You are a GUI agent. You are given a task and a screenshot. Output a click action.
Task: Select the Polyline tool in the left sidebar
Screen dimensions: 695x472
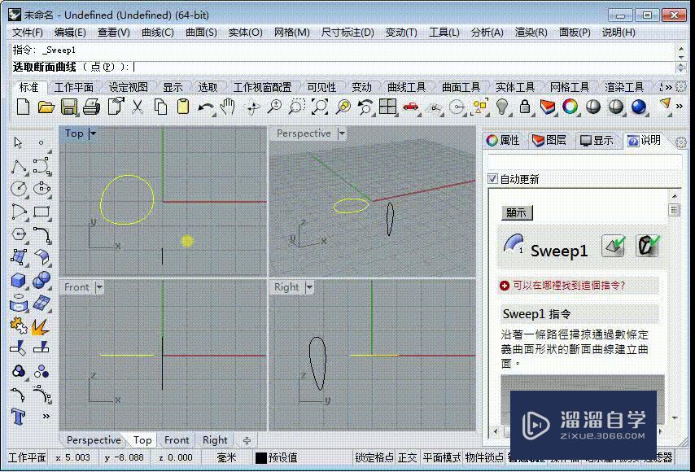[x=19, y=167]
